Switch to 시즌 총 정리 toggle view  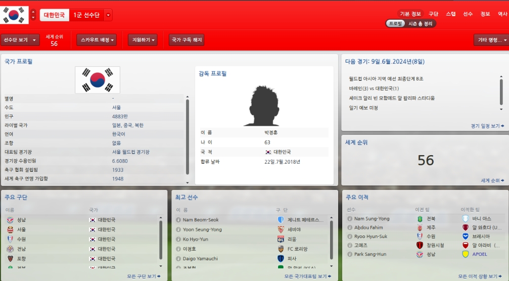(x=421, y=24)
